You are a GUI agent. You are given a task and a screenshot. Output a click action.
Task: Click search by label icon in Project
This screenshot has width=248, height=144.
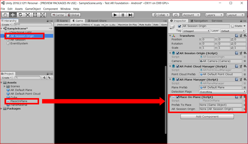coord(49,77)
